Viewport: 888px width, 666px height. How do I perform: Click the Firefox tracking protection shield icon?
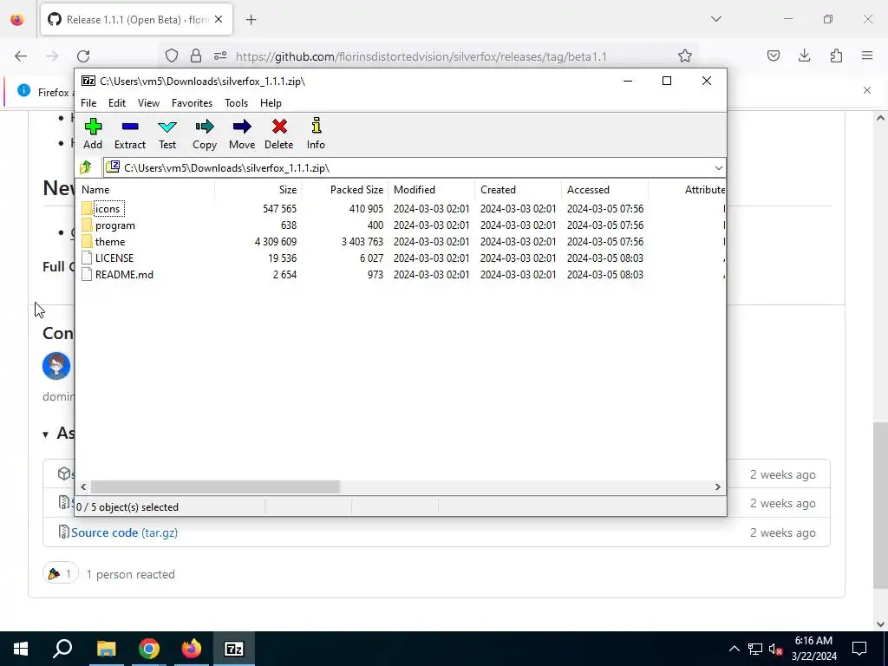(172, 56)
